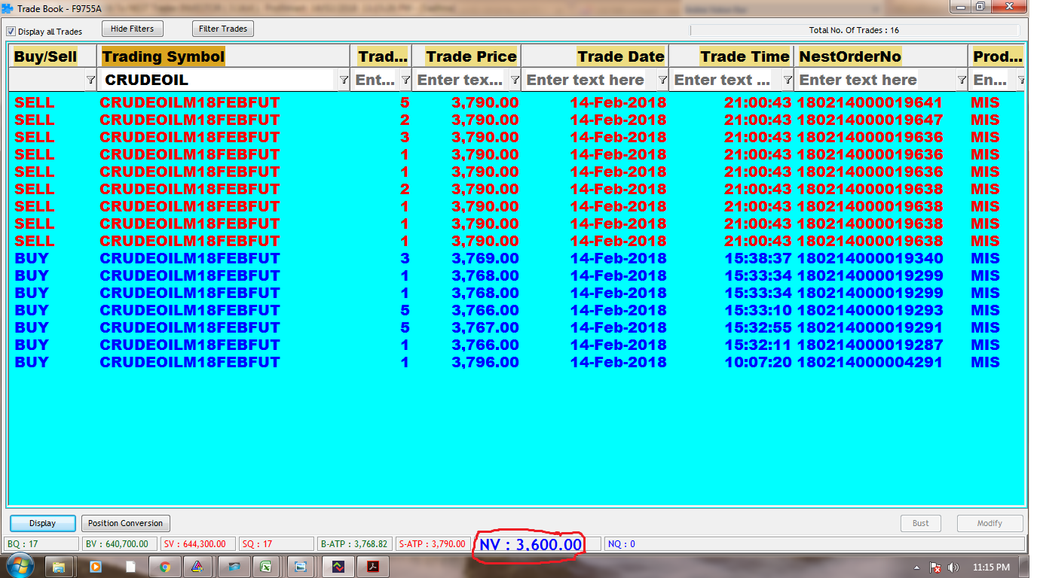This screenshot has height=578, width=1040.
Task: Click the Hide Filters button
Action: (132, 29)
